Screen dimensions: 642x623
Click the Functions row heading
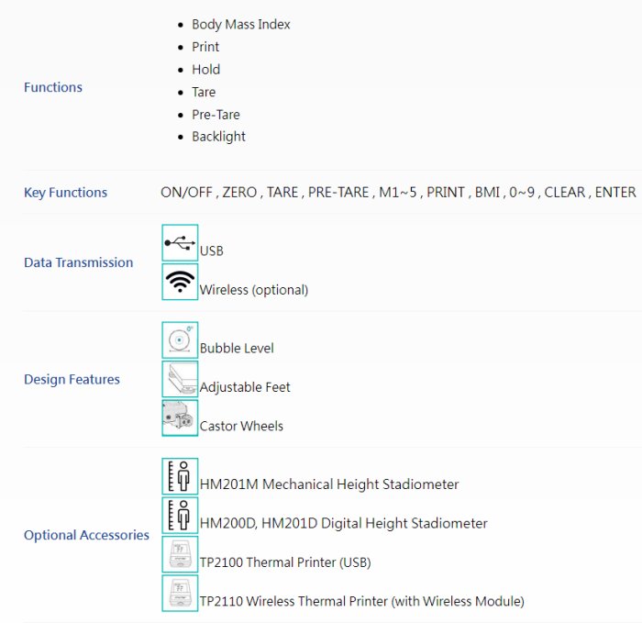(53, 87)
